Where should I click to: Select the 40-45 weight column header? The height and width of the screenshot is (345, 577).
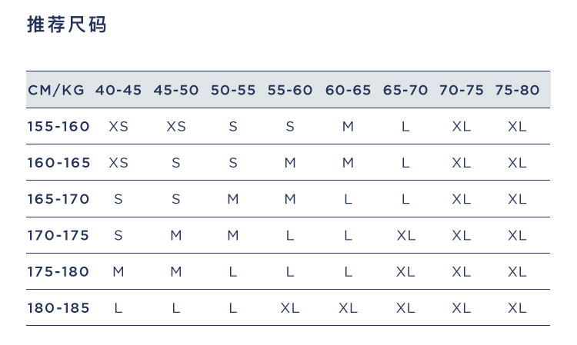118,90
